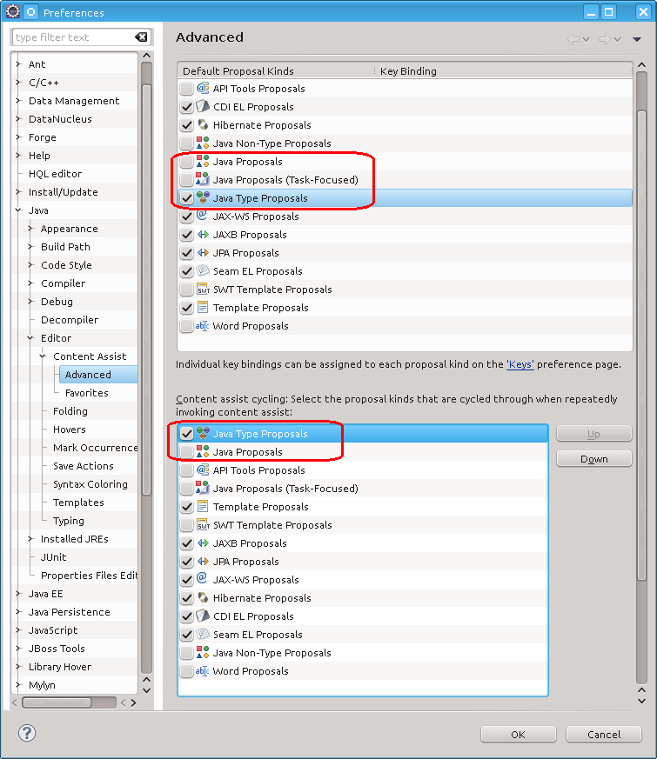657x759 pixels.
Task: Select Favorites under Content Assist
Action: pos(87,393)
